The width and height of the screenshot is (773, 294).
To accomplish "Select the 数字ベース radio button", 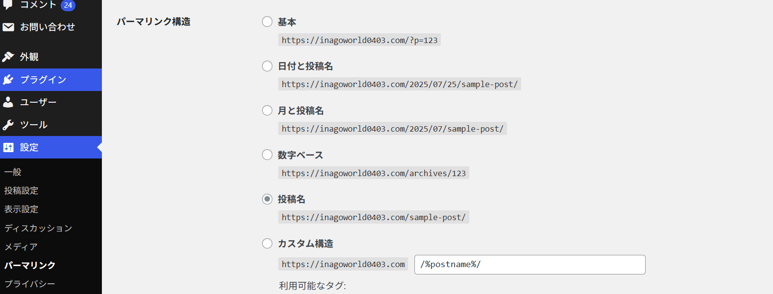I will click(267, 155).
